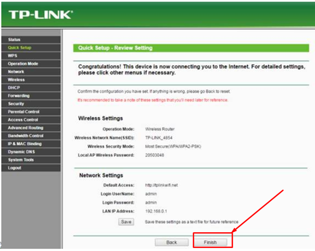The height and width of the screenshot is (251, 315).
Task: Open the Security menu
Action: 31,104
